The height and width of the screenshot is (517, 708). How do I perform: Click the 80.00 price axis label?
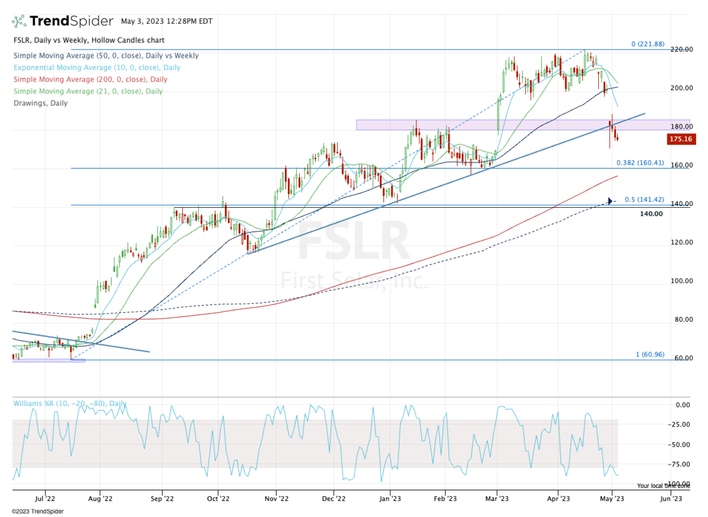click(683, 320)
